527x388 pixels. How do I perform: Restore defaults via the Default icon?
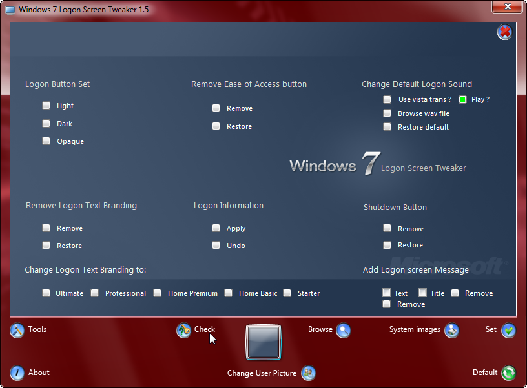(x=508, y=373)
